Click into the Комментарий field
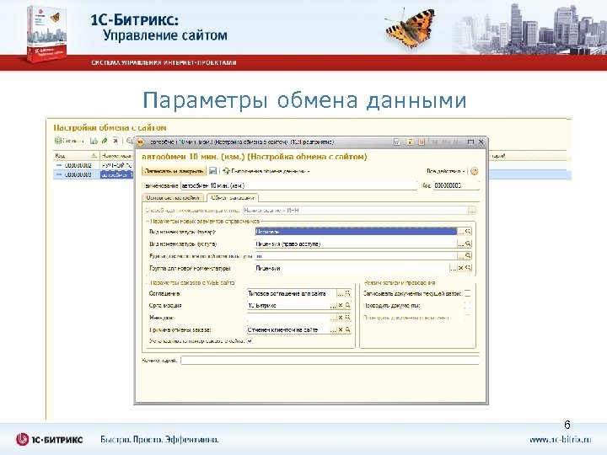The image size is (607, 455). tap(330, 361)
